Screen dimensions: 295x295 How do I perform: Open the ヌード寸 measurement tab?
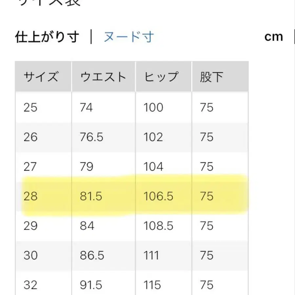pyautogui.click(x=129, y=37)
